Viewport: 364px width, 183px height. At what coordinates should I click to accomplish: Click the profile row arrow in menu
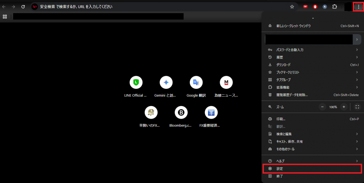pos(357,39)
